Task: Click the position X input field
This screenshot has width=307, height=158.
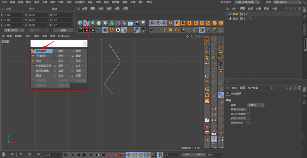Action: tap(14, 15)
